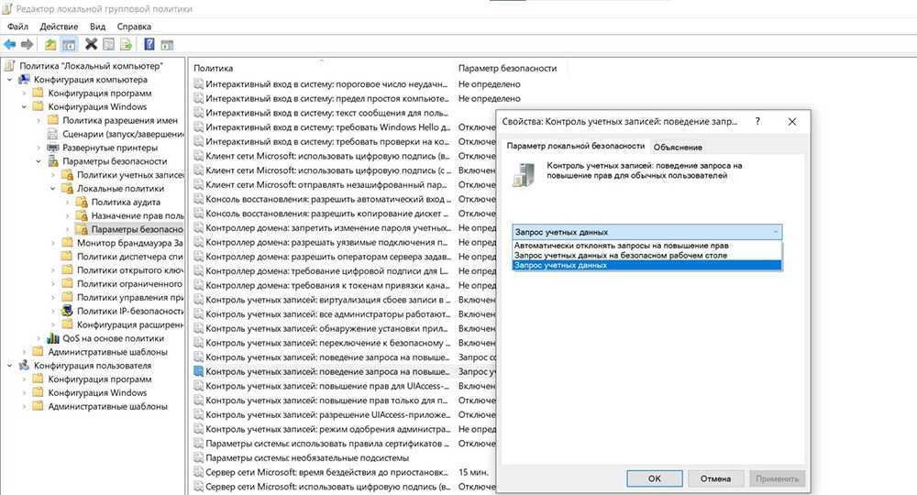Open the Действие menu
This screenshot has height=495, width=917.
point(59,27)
